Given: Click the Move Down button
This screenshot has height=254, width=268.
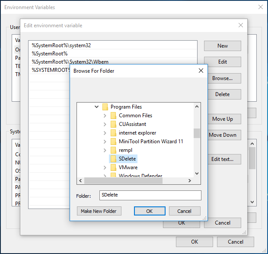Looking at the screenshot, I should [x=224, y=135].
